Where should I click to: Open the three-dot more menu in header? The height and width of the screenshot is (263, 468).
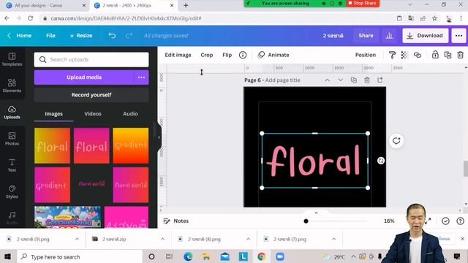[458, 36]
